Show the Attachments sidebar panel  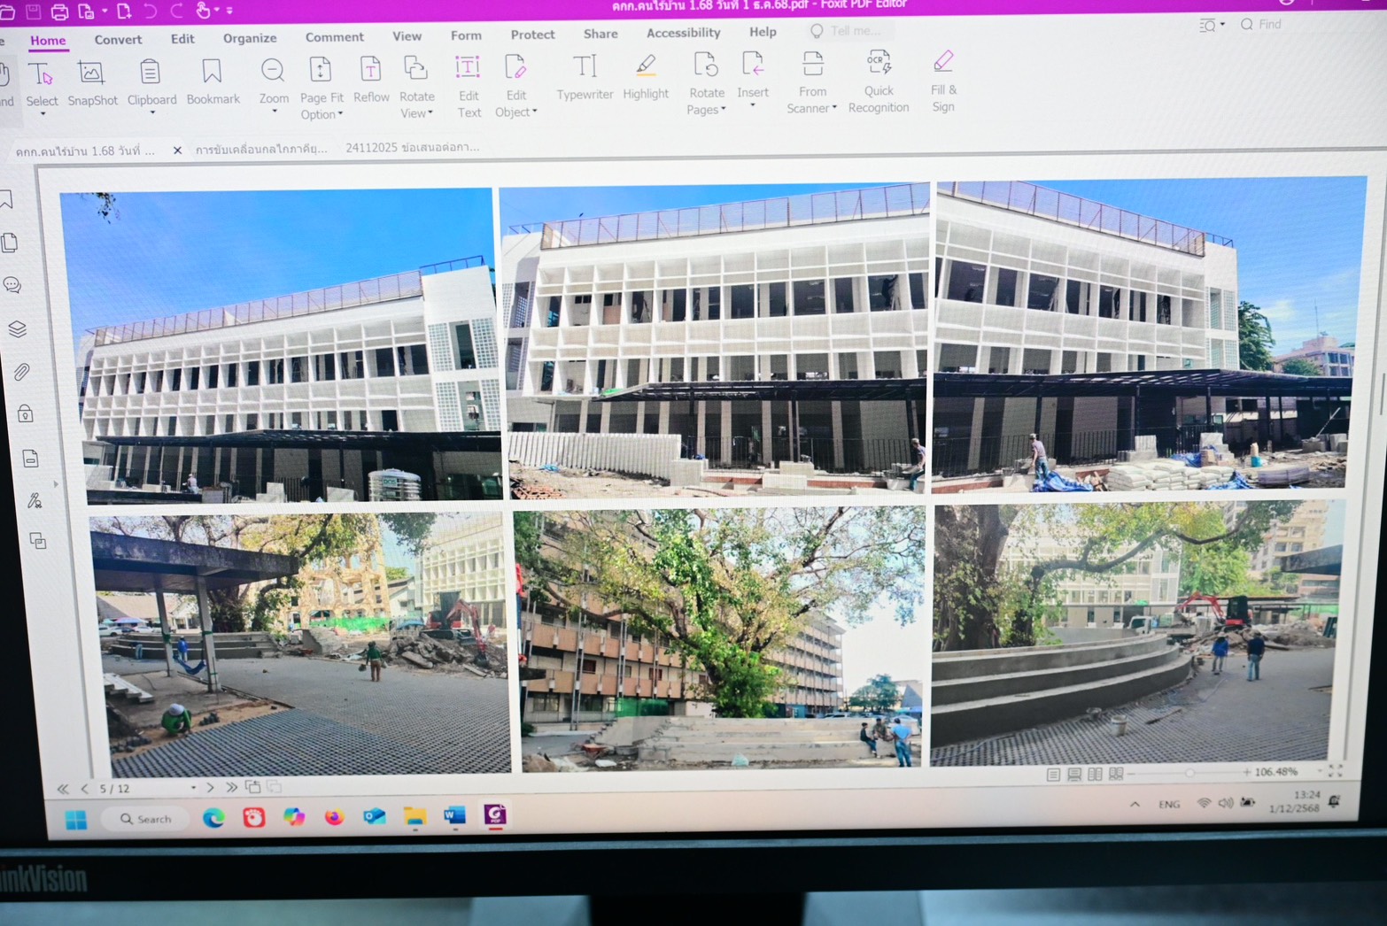[x=21, y=372]
